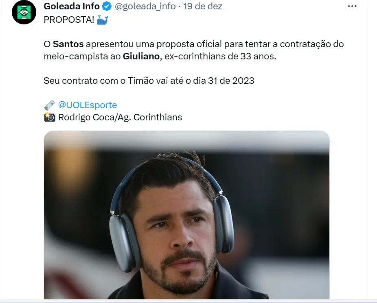The width and height of the screenshot is (377, 303).
Task: Click the ex-corinthians de 33 anos text
Action: (x=220, y=57)
